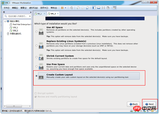The width and height of the screenshot is (159, 114).
Task: Click library scrollbar right arrow
Action: point(30,106)
